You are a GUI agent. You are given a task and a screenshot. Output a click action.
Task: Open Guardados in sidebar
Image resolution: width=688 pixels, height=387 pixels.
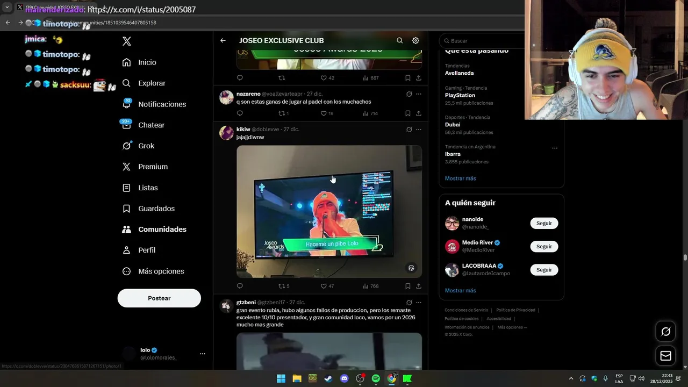pos(148,209)
